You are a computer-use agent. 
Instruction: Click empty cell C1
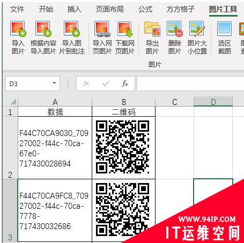175,112
